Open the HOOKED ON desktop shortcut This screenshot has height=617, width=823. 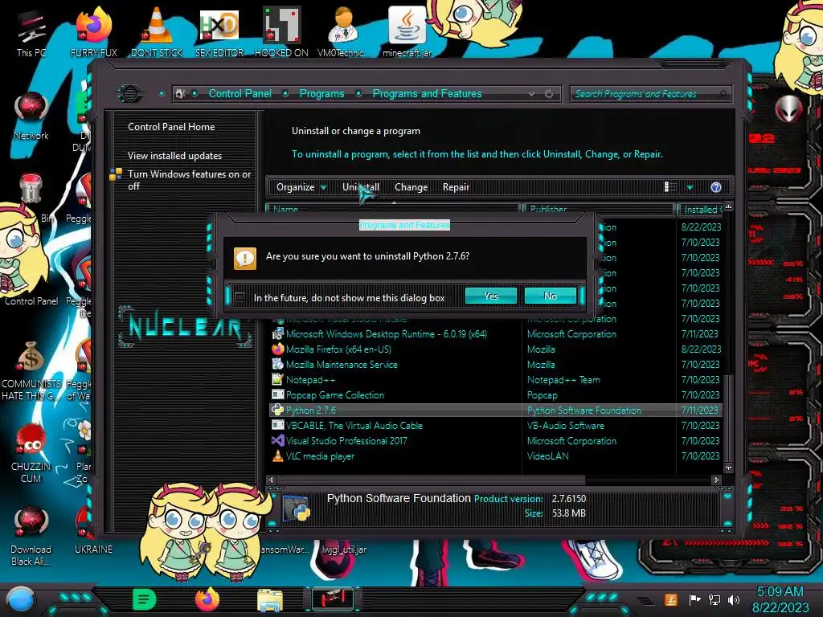[281, 33]
